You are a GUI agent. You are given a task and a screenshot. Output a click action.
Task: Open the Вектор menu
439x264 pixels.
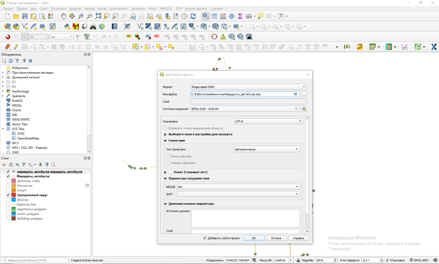tap(89, 9)
